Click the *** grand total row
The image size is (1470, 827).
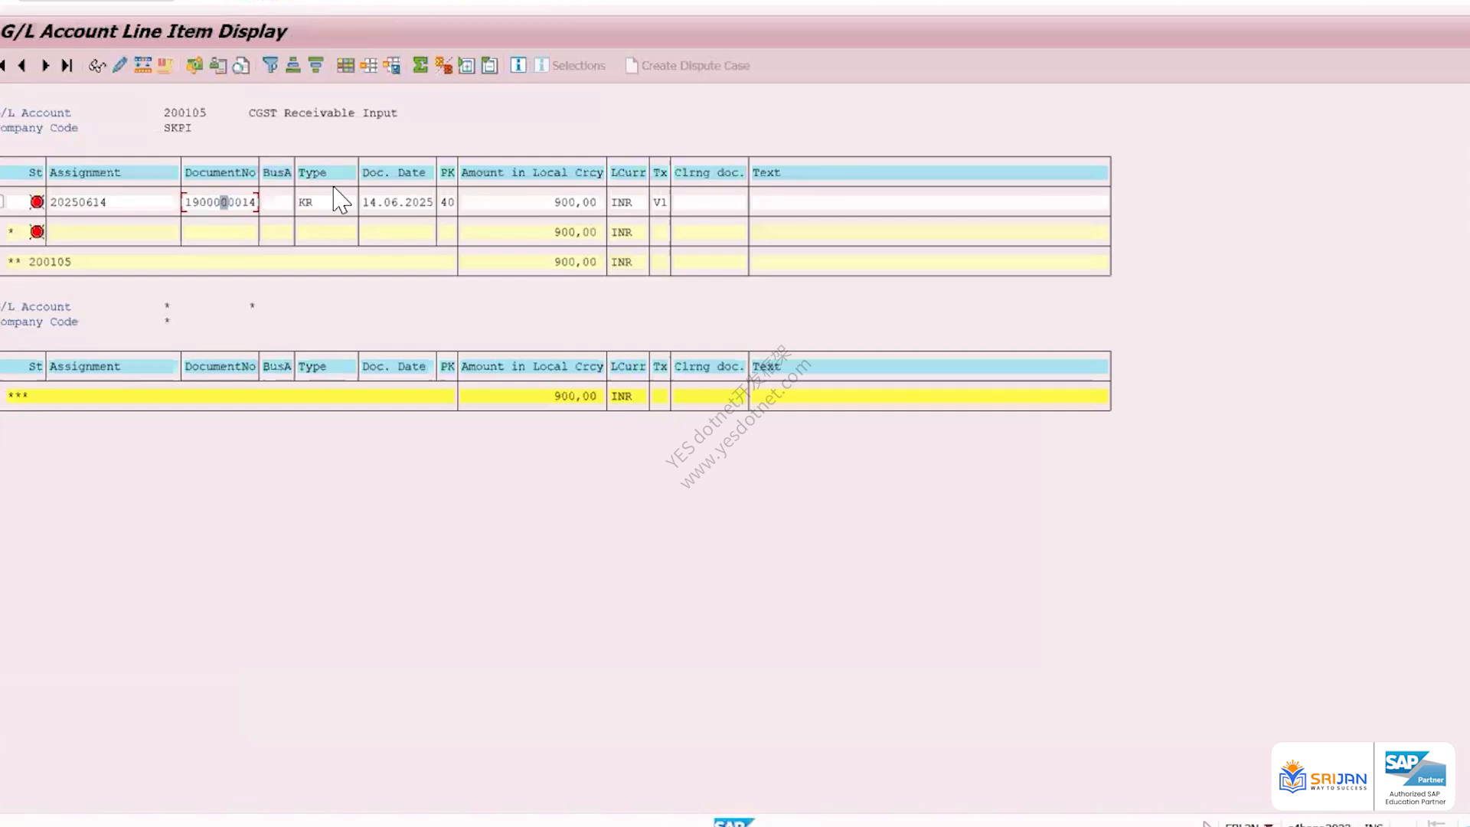coord(555,396)
